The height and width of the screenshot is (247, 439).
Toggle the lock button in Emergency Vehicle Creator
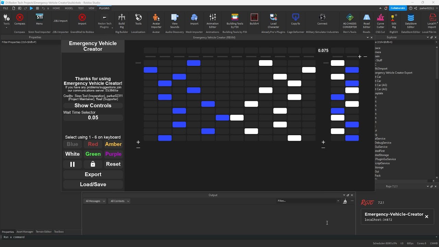point(93,164)
